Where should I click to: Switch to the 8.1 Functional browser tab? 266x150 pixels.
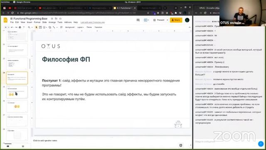coord(125,8)
